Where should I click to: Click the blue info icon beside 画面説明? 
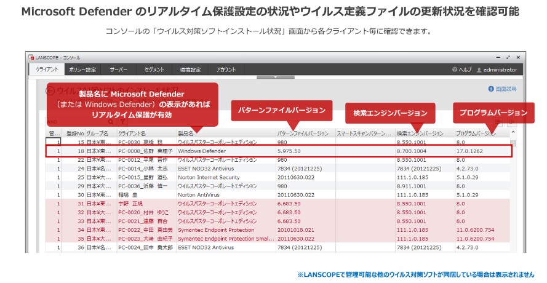tap(491, 89)
